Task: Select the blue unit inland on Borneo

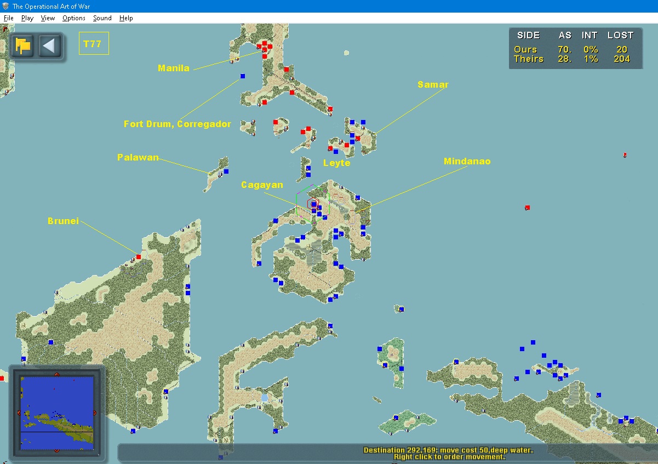Action: tap(51, 342)
